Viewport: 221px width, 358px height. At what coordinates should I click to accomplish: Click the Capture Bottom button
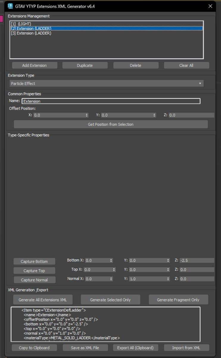click(34, 261)
